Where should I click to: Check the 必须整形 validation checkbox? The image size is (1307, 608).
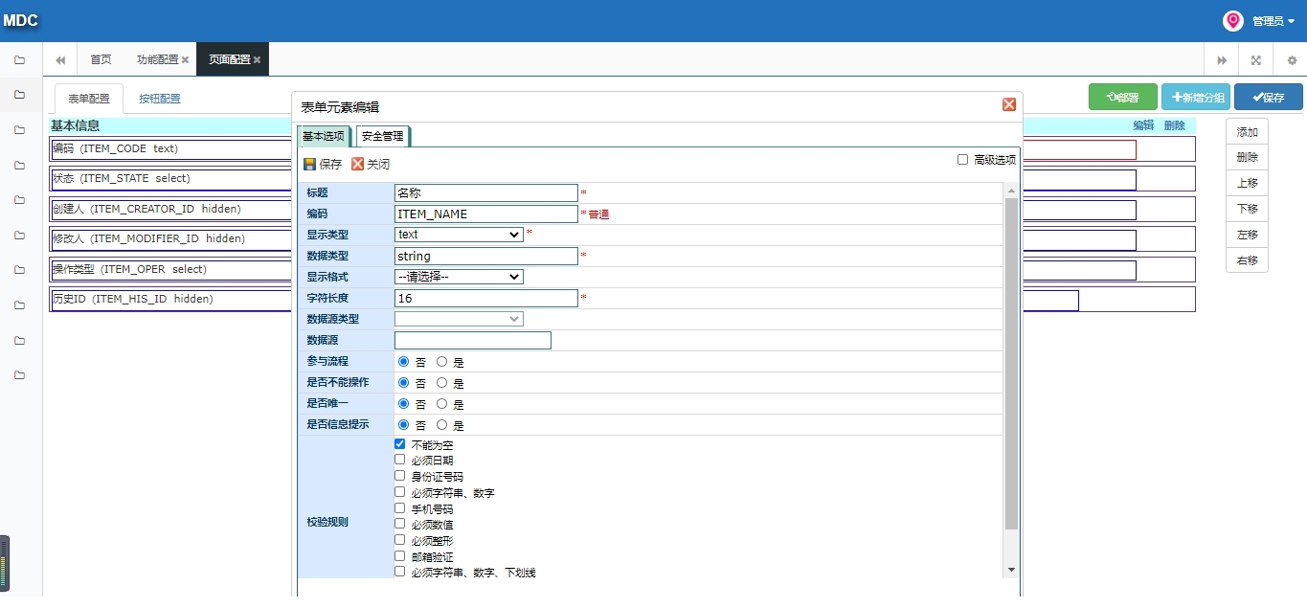point(400,540)
